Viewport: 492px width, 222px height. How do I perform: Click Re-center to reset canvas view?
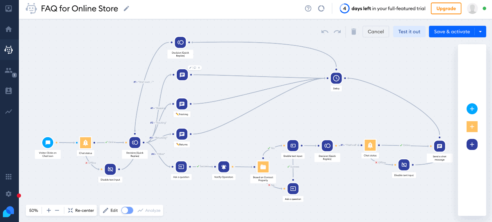click(81, 210)
